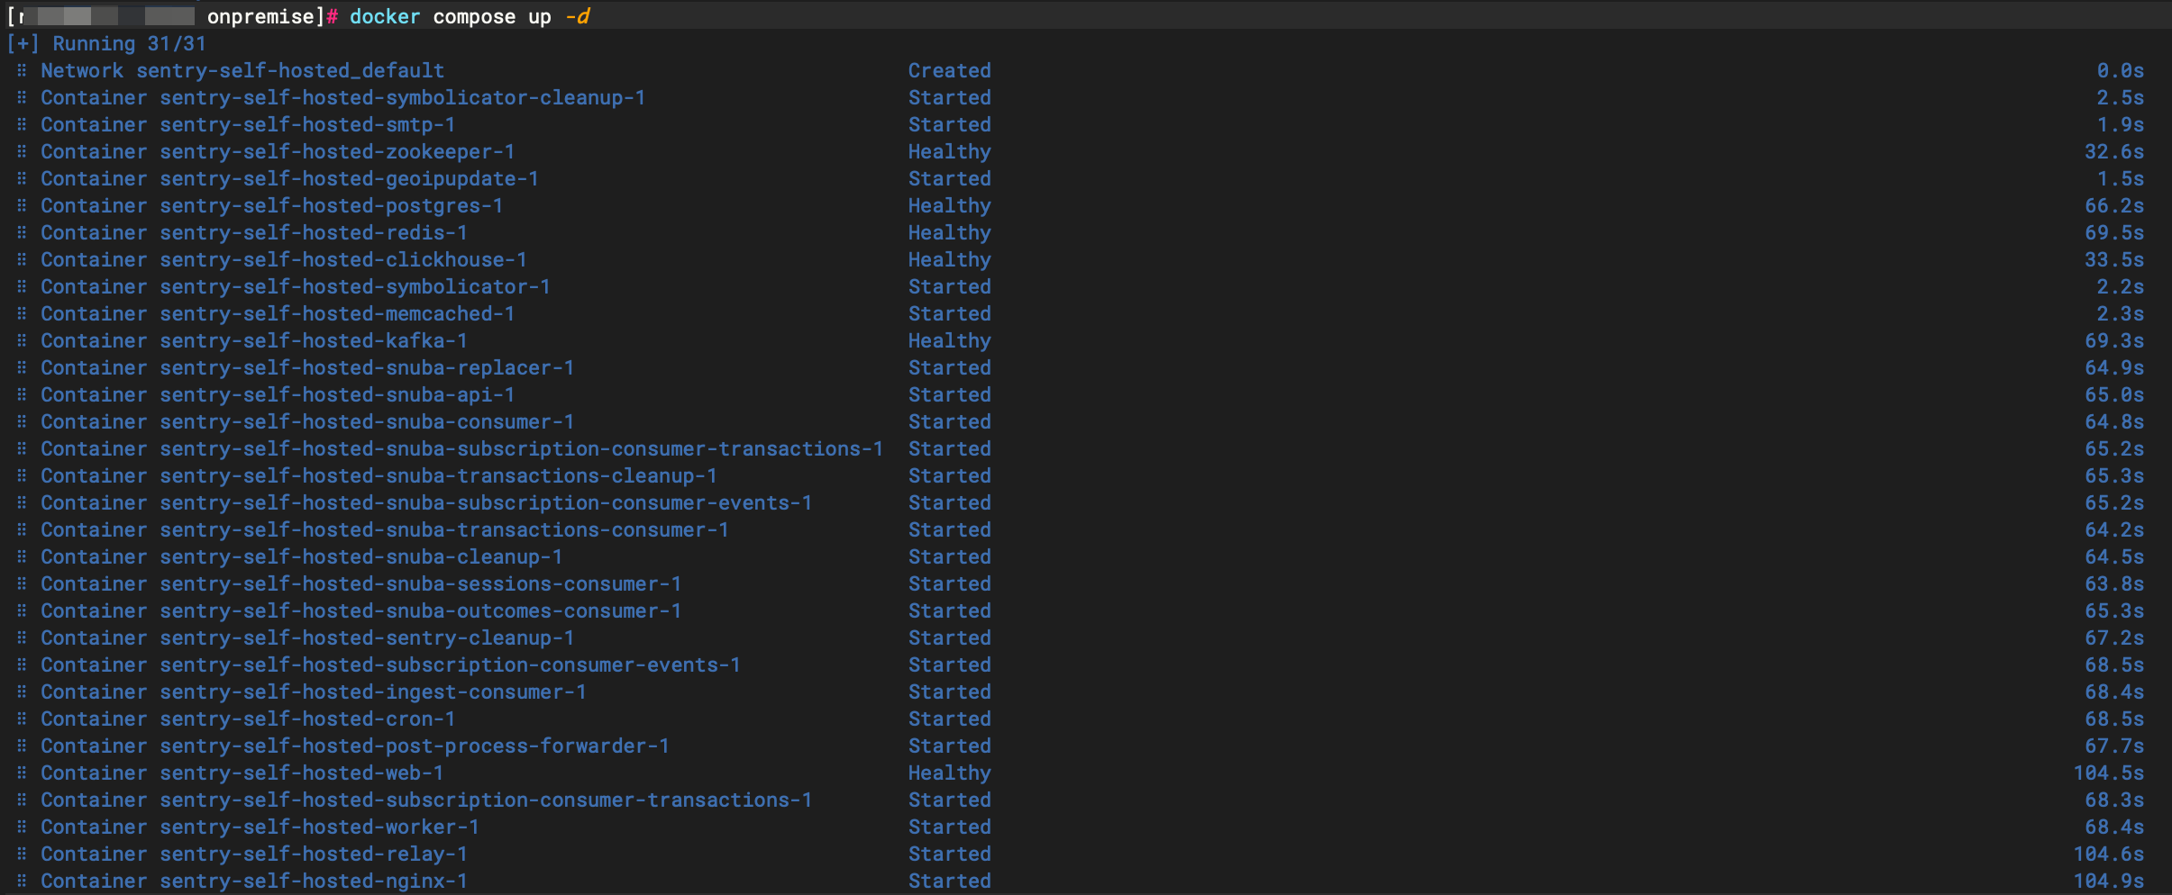
Task: Click 'sentry-self-hosted-nginx-1' container name
Action: (314, 881)
